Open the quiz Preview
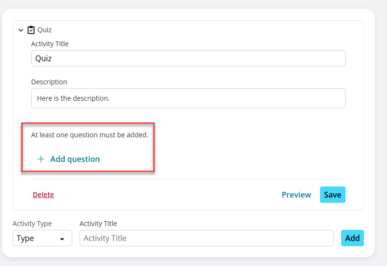 (296, 195)
